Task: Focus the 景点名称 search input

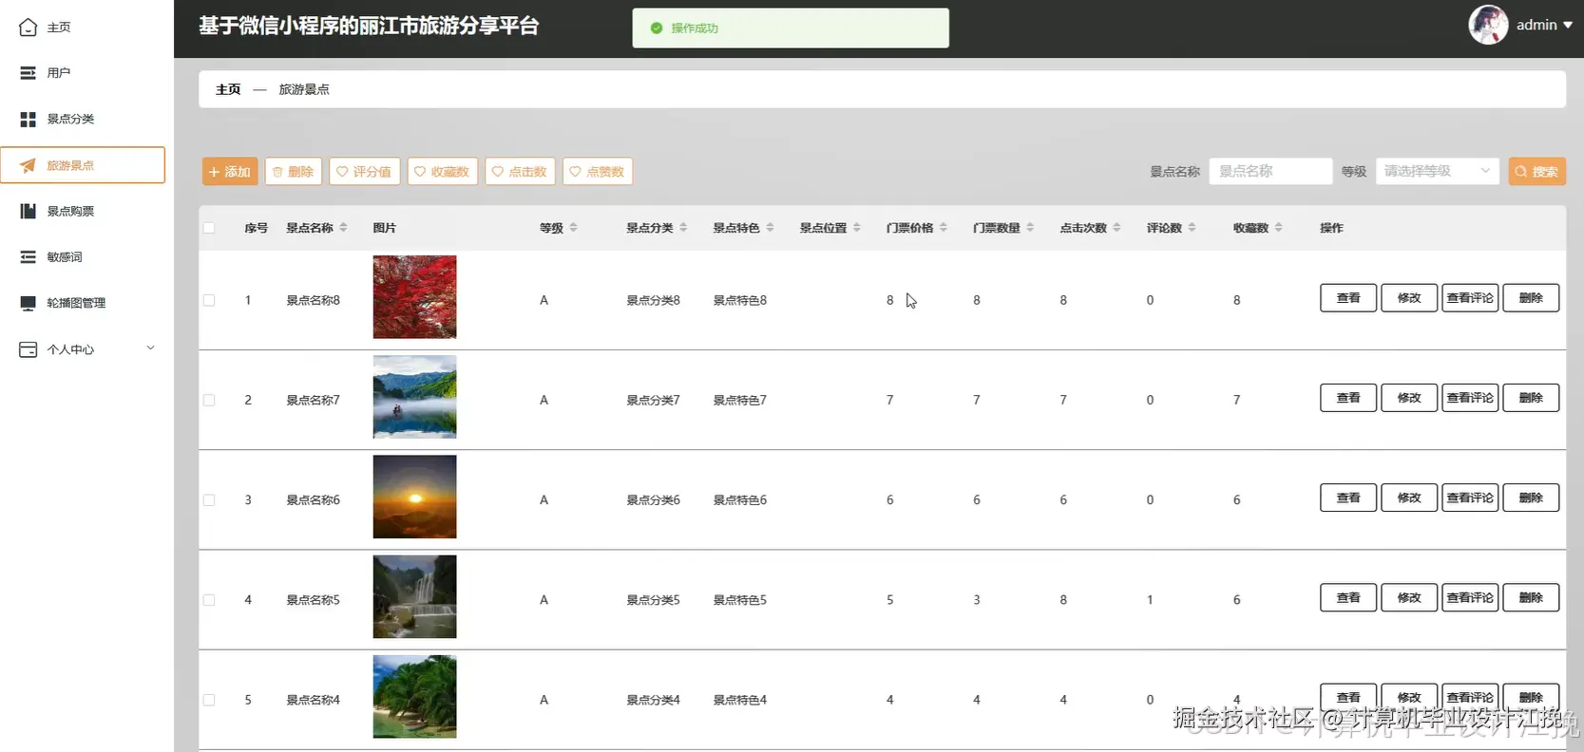Action: click(1270, 171)
